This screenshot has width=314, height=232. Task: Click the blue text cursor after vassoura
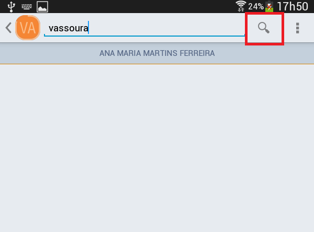point(88,27)
